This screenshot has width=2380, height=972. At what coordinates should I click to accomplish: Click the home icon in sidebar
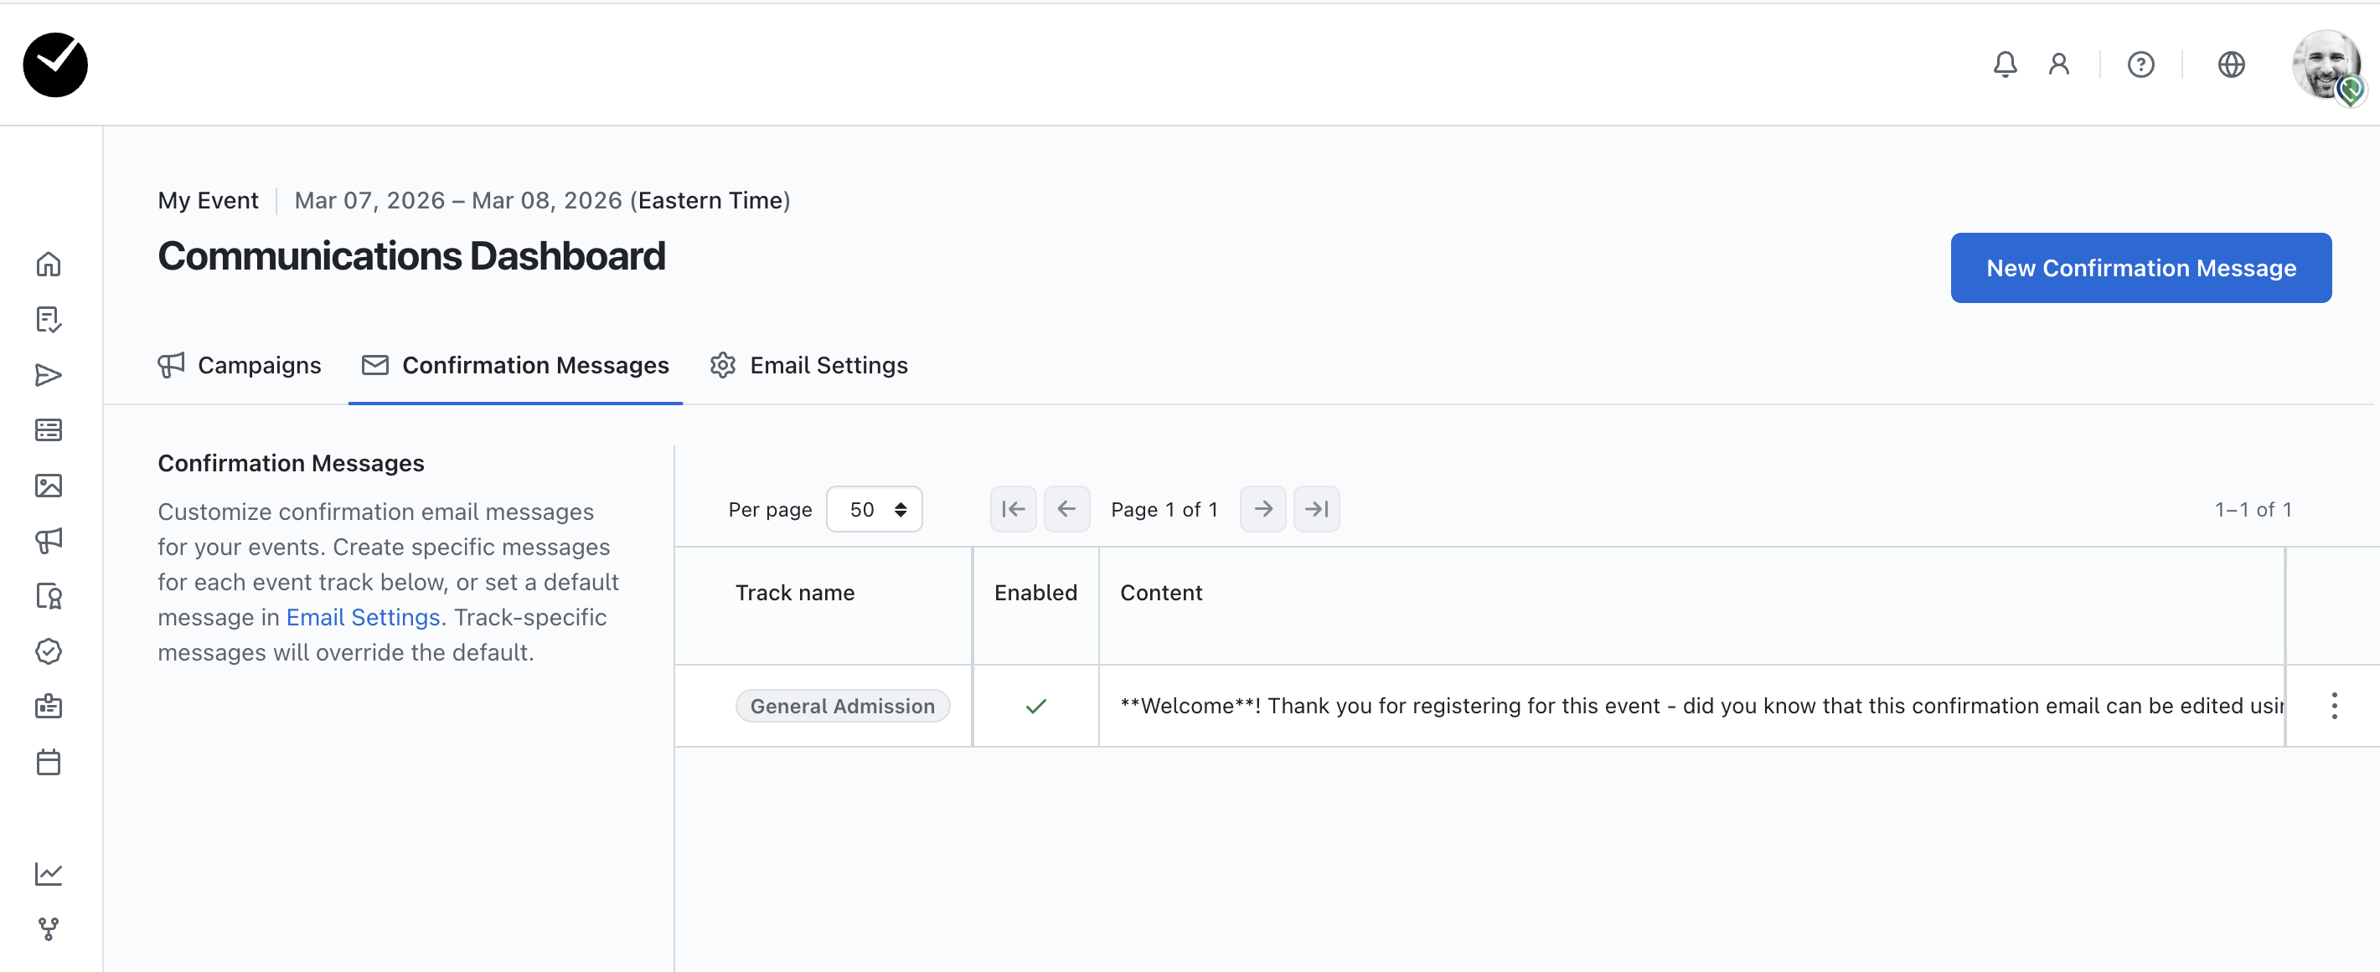(x=48, y=264)
